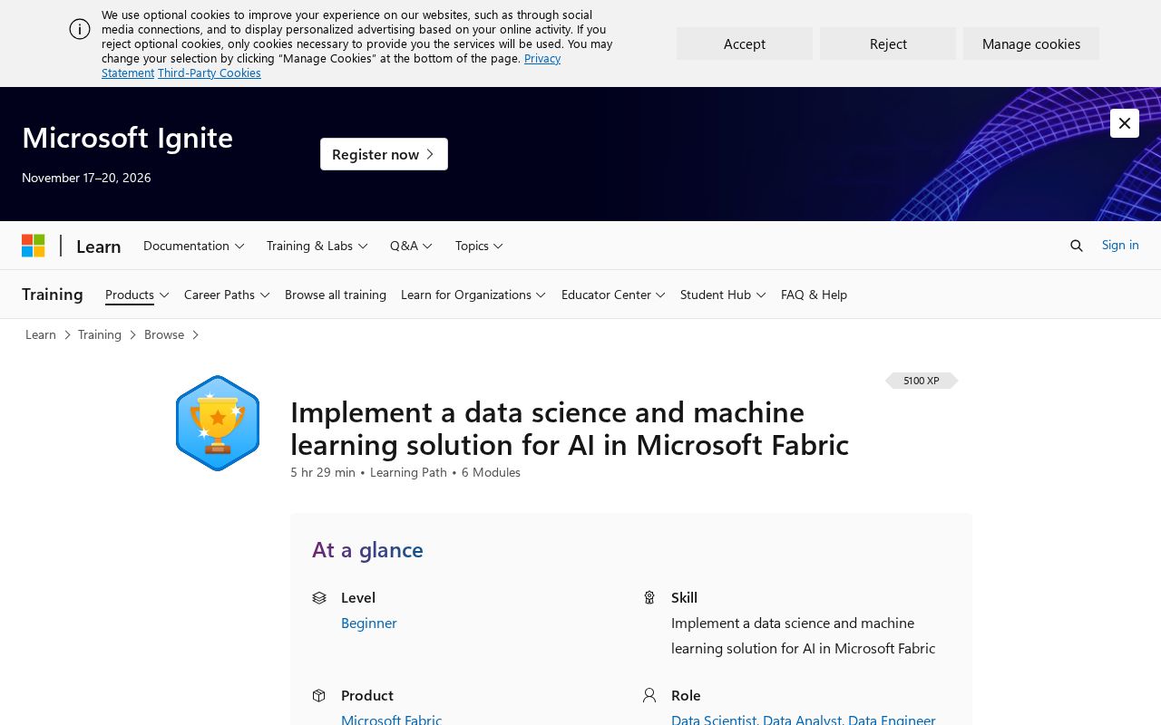Click the Level layers icon
Viewport: 1161px width, 725px height.
pos(319,598)
